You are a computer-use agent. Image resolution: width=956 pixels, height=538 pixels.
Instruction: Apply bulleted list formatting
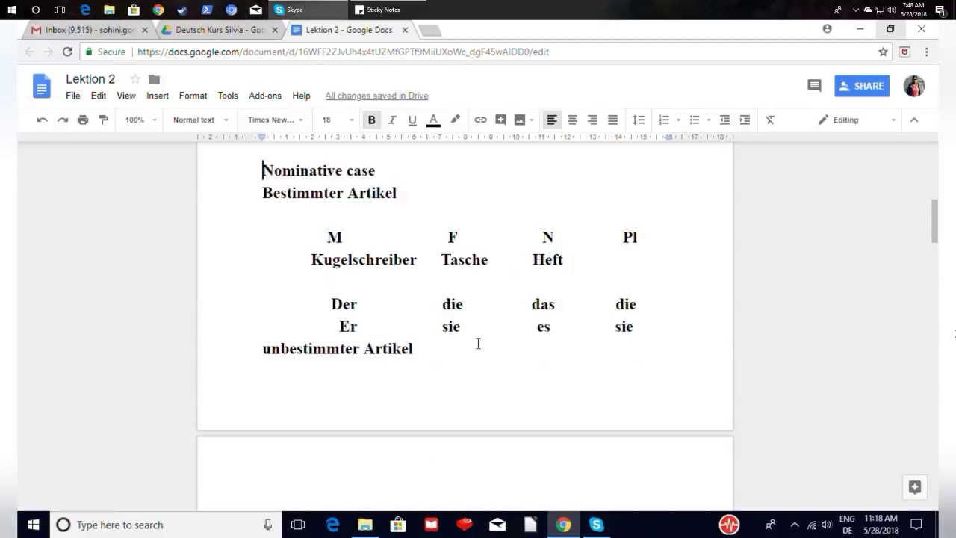click(695, 120)
